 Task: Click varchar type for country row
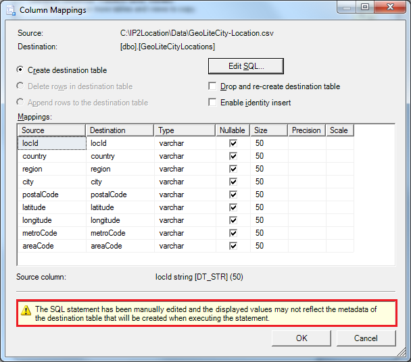185,156
